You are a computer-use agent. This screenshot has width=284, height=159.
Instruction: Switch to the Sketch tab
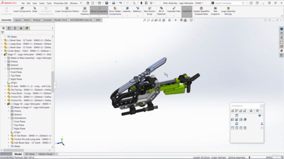click(x=27, y=20)
